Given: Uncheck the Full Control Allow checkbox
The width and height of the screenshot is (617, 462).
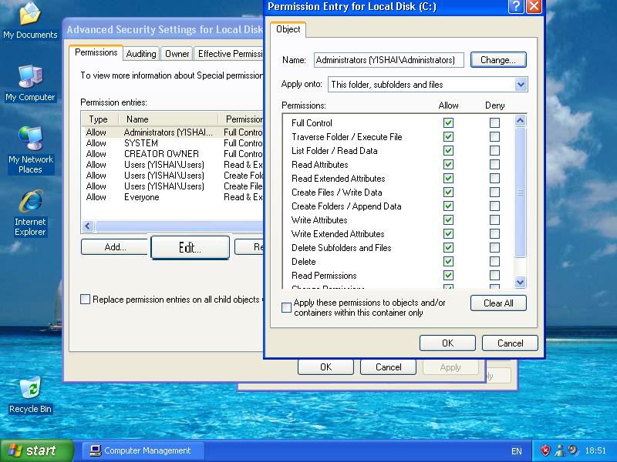Looking at the screenshot, I should click(x=448, y=123).
